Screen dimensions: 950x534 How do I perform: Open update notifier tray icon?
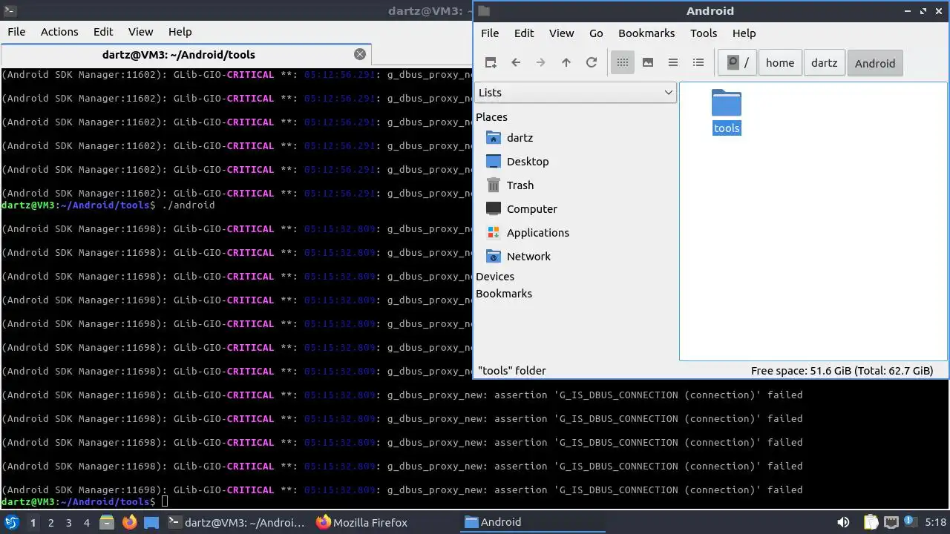(x=910, y=522)
